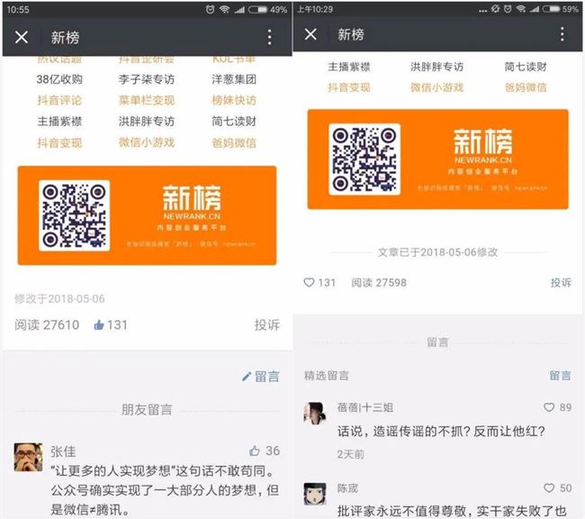Open 洪胖胖专访 on the left screen
Viewport: 585px width, 519px height.
point(146,122)
